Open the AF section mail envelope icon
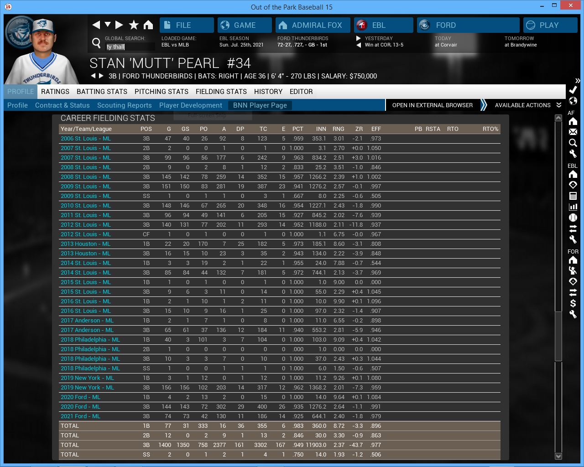Screen dimensions: 584x467 [573, 132]
